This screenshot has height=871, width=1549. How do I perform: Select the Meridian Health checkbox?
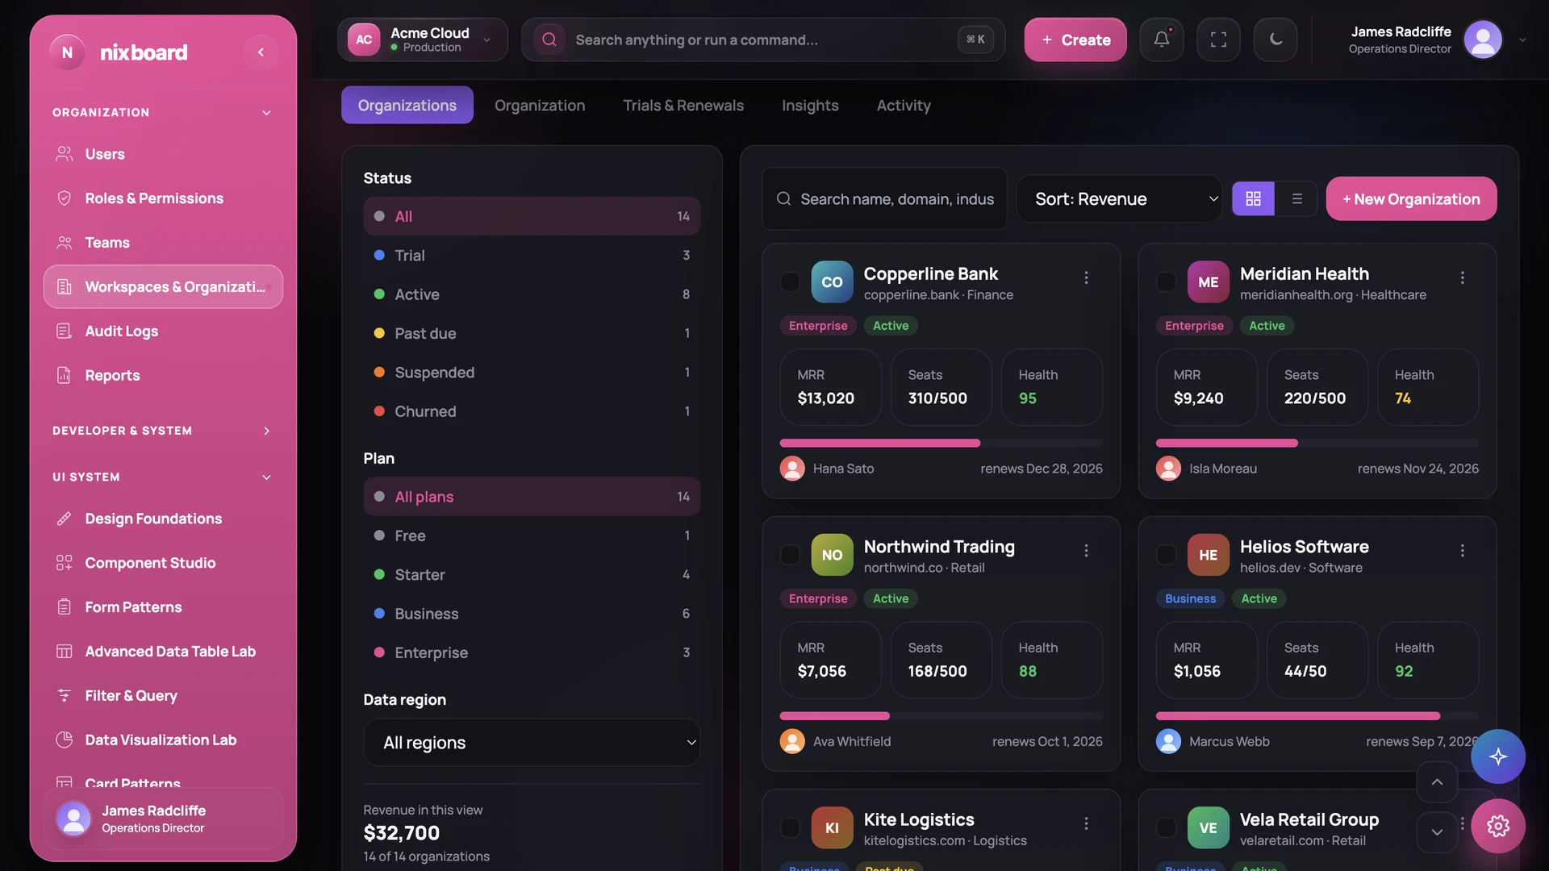pyautogui.click(x=1166, y=281)
